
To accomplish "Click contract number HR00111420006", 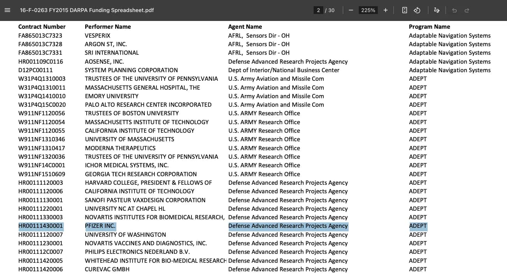I will (x=41, y=269).
